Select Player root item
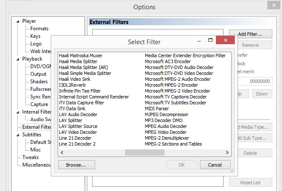The width and height of the screenshot is (282, 191). point(29,21)
